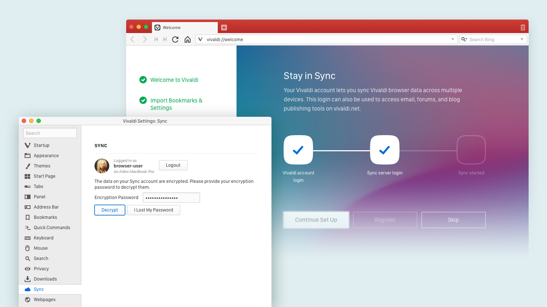Click the Import Bookmarks & Settings step

(171, 104)
